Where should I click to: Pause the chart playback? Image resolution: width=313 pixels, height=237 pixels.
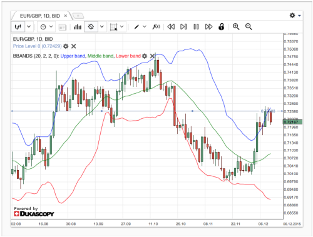(x=196, y=27)
